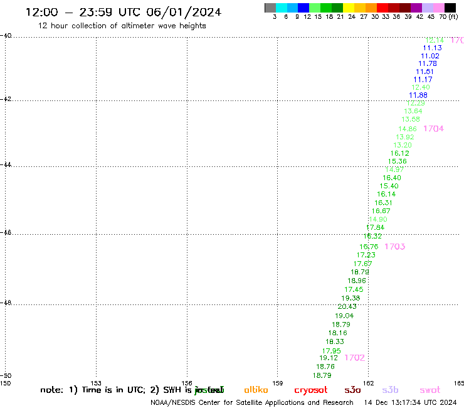Click the wave height value 16.40

[392, 178]
